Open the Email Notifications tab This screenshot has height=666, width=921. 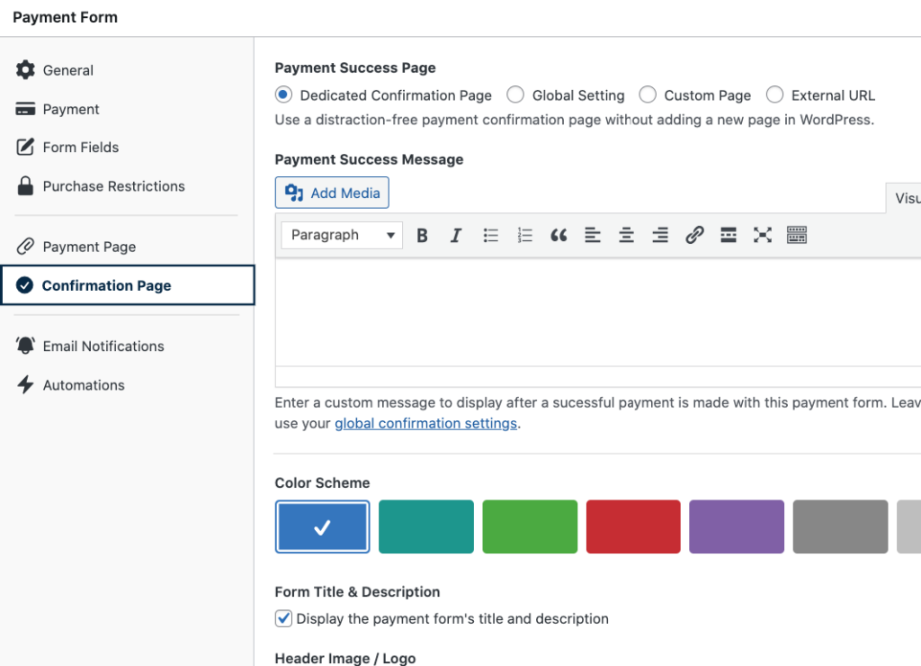tap(103, 346)
